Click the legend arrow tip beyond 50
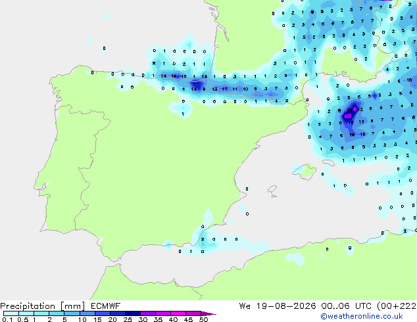This screenshot has height=322, width=417. click(x=208, y=313)
